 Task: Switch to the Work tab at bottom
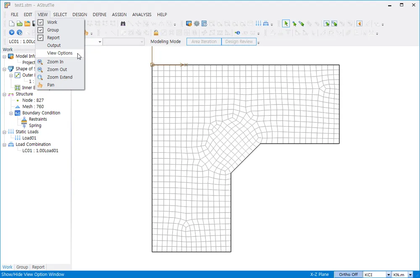pyautogui.click(x=7, y=267)
